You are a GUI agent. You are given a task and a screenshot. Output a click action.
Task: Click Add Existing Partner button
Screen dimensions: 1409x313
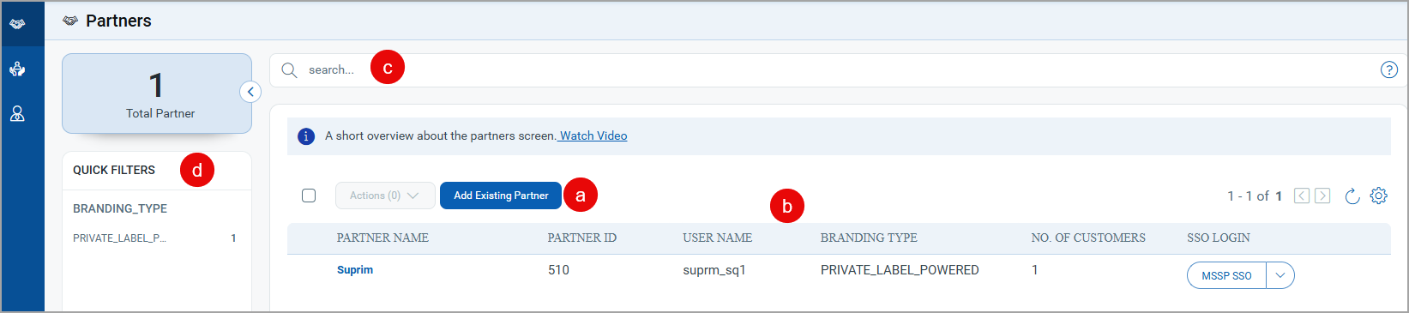pyautogui.click(x=501, y=196)
